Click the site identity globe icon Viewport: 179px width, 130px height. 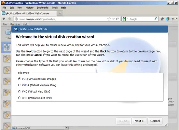16,19
